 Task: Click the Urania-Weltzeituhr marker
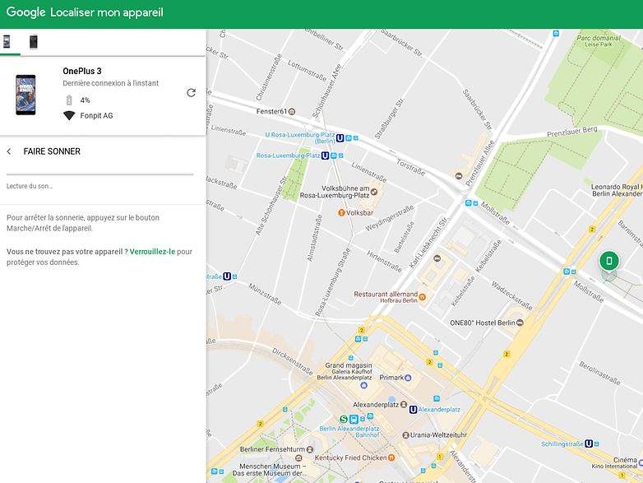point(405,435)
